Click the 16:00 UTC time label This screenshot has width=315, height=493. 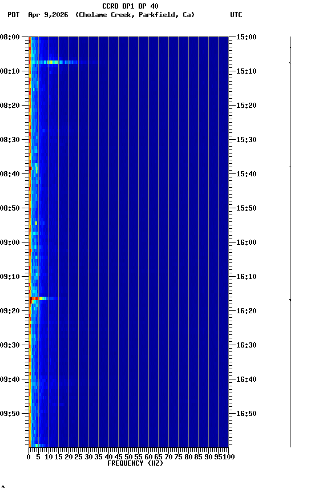coord(247,243)
